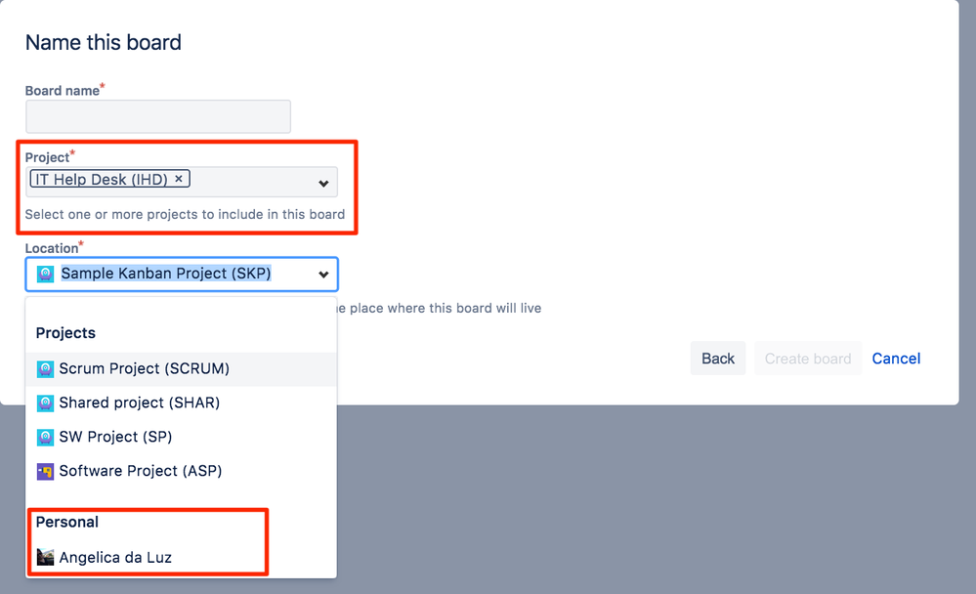This screenshot has height=594, width=976.
Task: Click the SW Project icon in the list
Action: click(45, 437)
